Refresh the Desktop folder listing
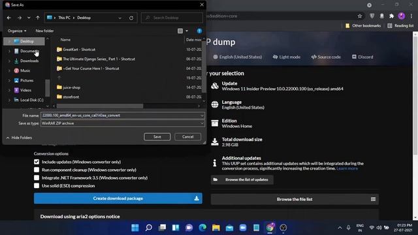418x235 pixels. (x=131, y=18)
